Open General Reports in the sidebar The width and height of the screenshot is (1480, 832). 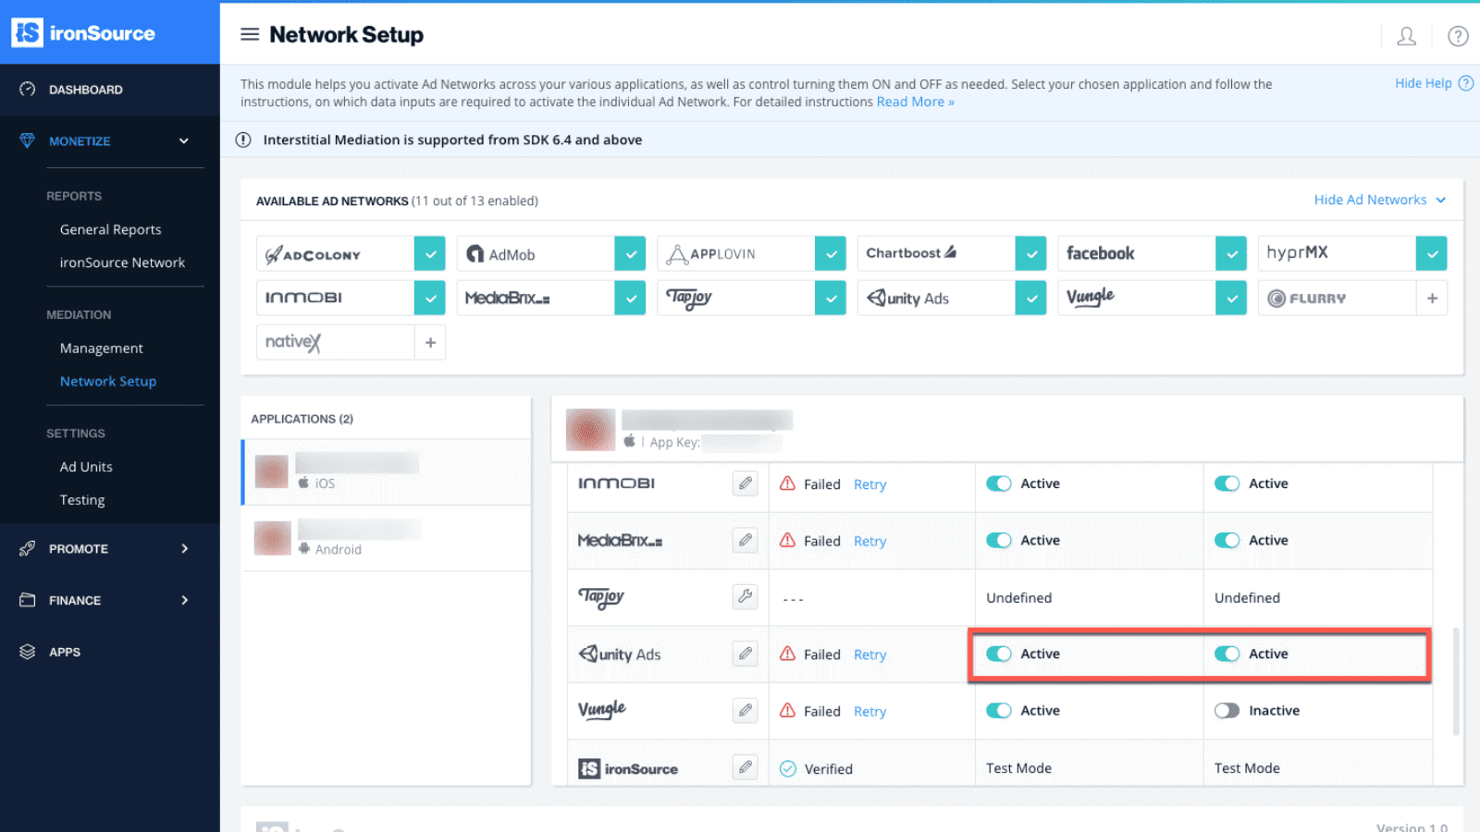click(x=111, y=229)
